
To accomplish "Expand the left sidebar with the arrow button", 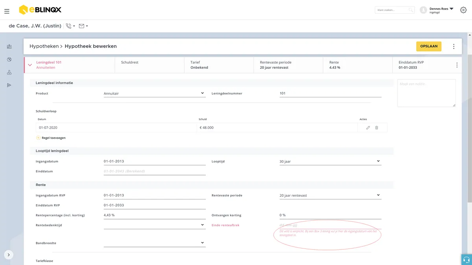I will [x=9, y=255].
